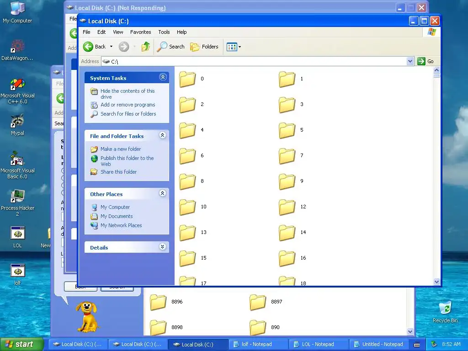This screenshot has height=351, width=468.
Task: Open the Search toolbar button
Action: [x=171, y=47]
